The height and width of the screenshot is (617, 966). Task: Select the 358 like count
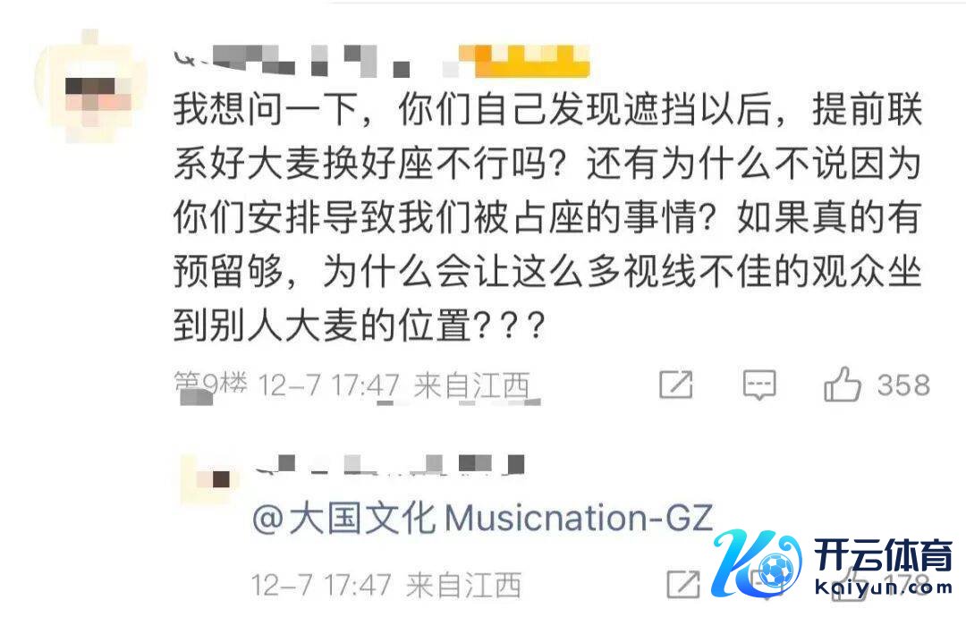903,385
